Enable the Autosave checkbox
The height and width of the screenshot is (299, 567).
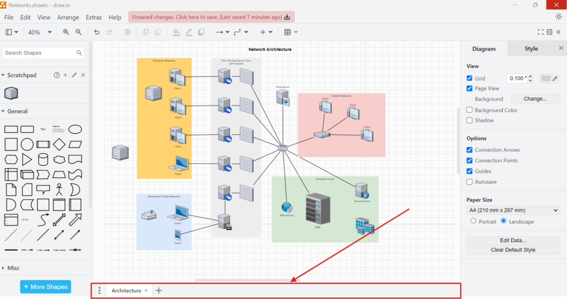pyautogui.click(x=470, y=182)
